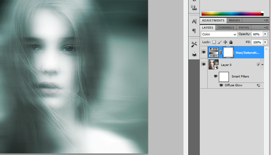
Task: Hide the Hue/Saturation layer
Action: coord(204,52)
